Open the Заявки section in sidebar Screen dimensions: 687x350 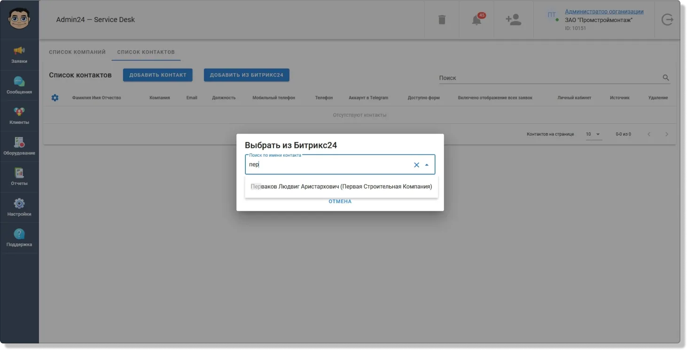[x=19, y=55]
